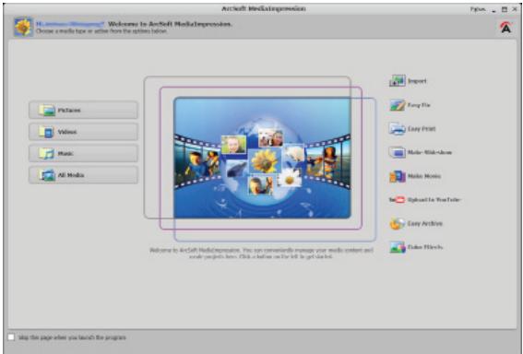
Task: Click the effects item below Easy Archive
Action: click(x=416, y=247)
